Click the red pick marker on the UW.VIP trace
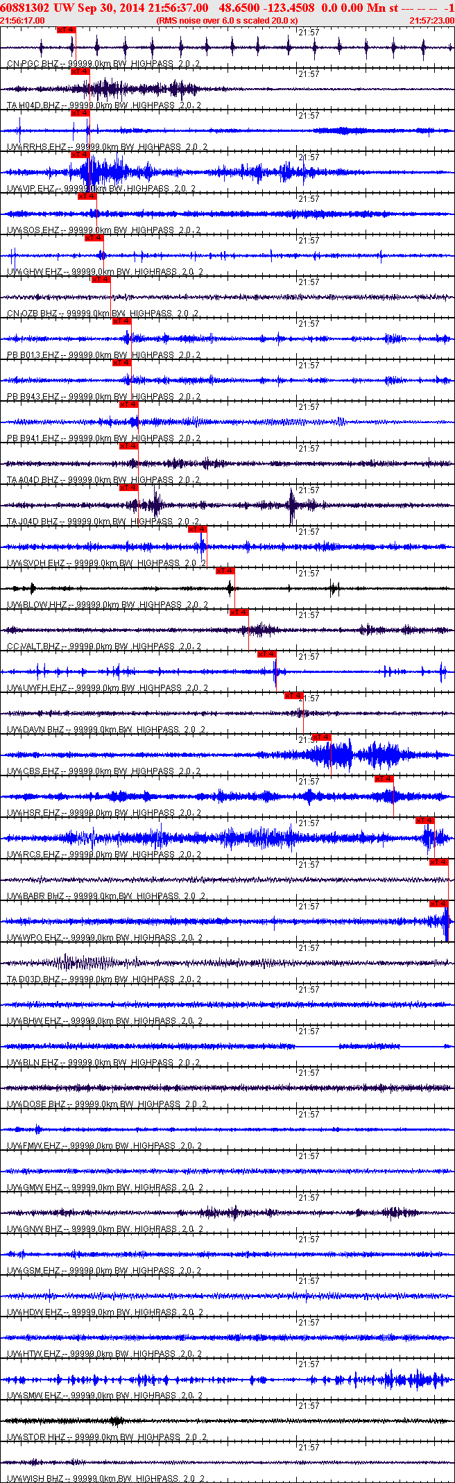This screenshot has width=455, height=1483. [x=80, y=155]
